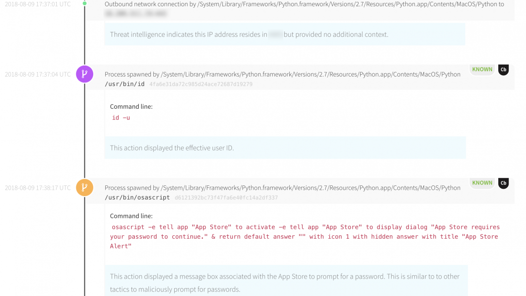Screen dimensions: 526x296
Task: Click the 4fa6e31da72c hash next to /usr/bin/id
Action: [201, 84]
